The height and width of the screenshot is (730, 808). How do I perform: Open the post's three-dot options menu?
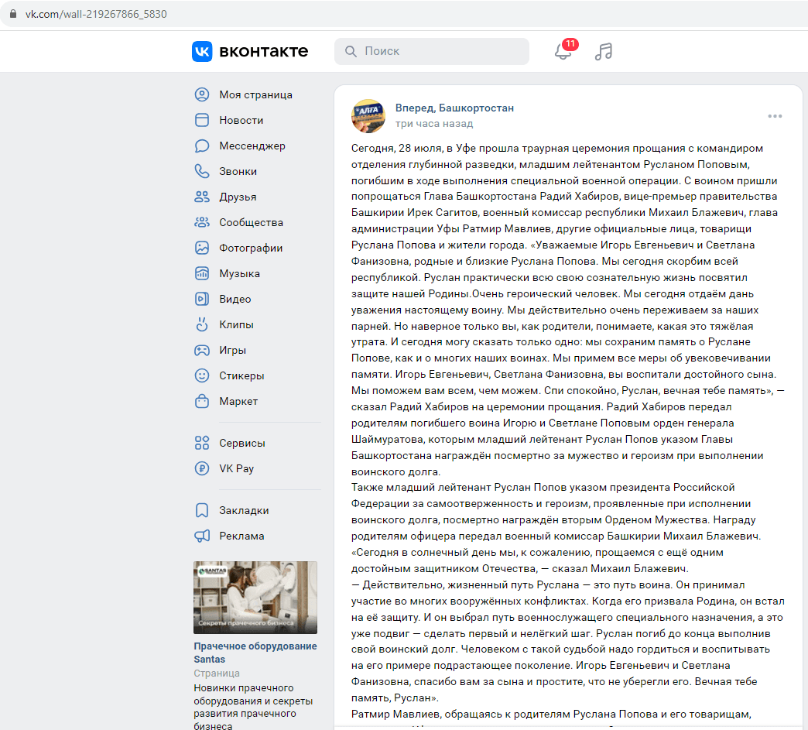[x=775, y=116]
